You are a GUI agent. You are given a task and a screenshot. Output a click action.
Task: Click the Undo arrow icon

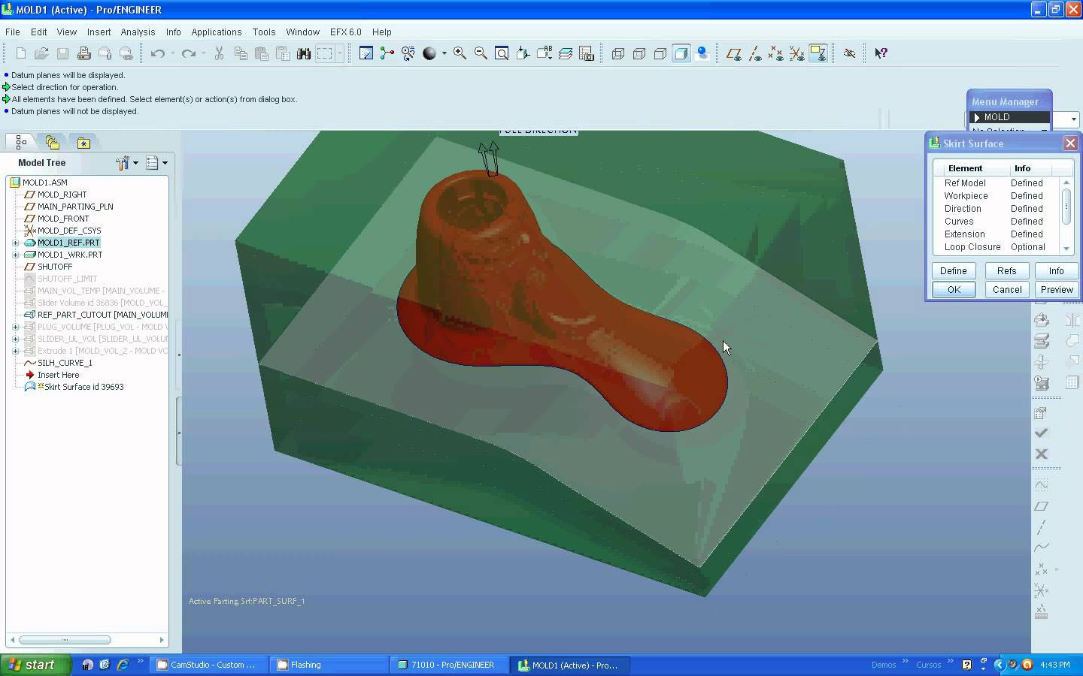click(157, 53)
